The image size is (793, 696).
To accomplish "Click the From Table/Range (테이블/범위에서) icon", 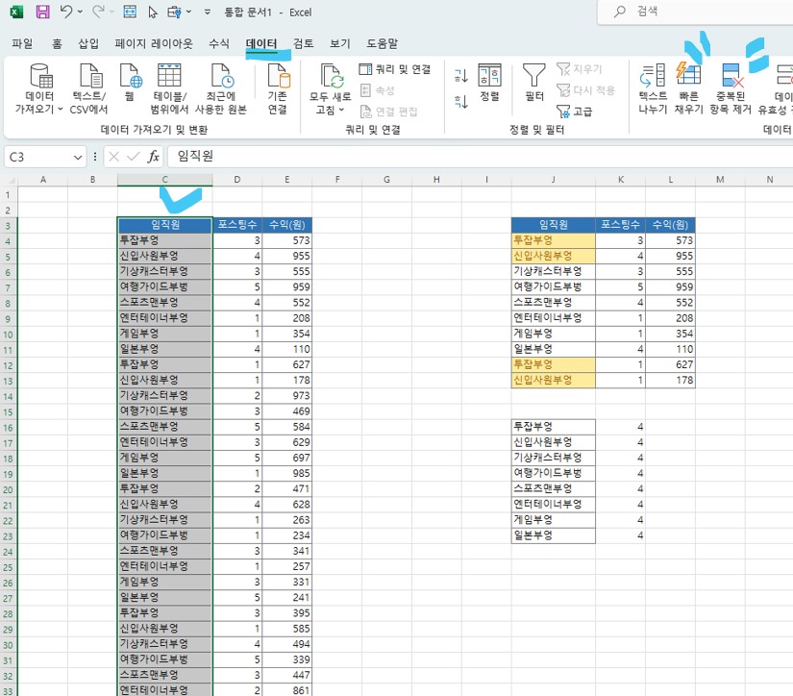I will click(x=169, y=76).
